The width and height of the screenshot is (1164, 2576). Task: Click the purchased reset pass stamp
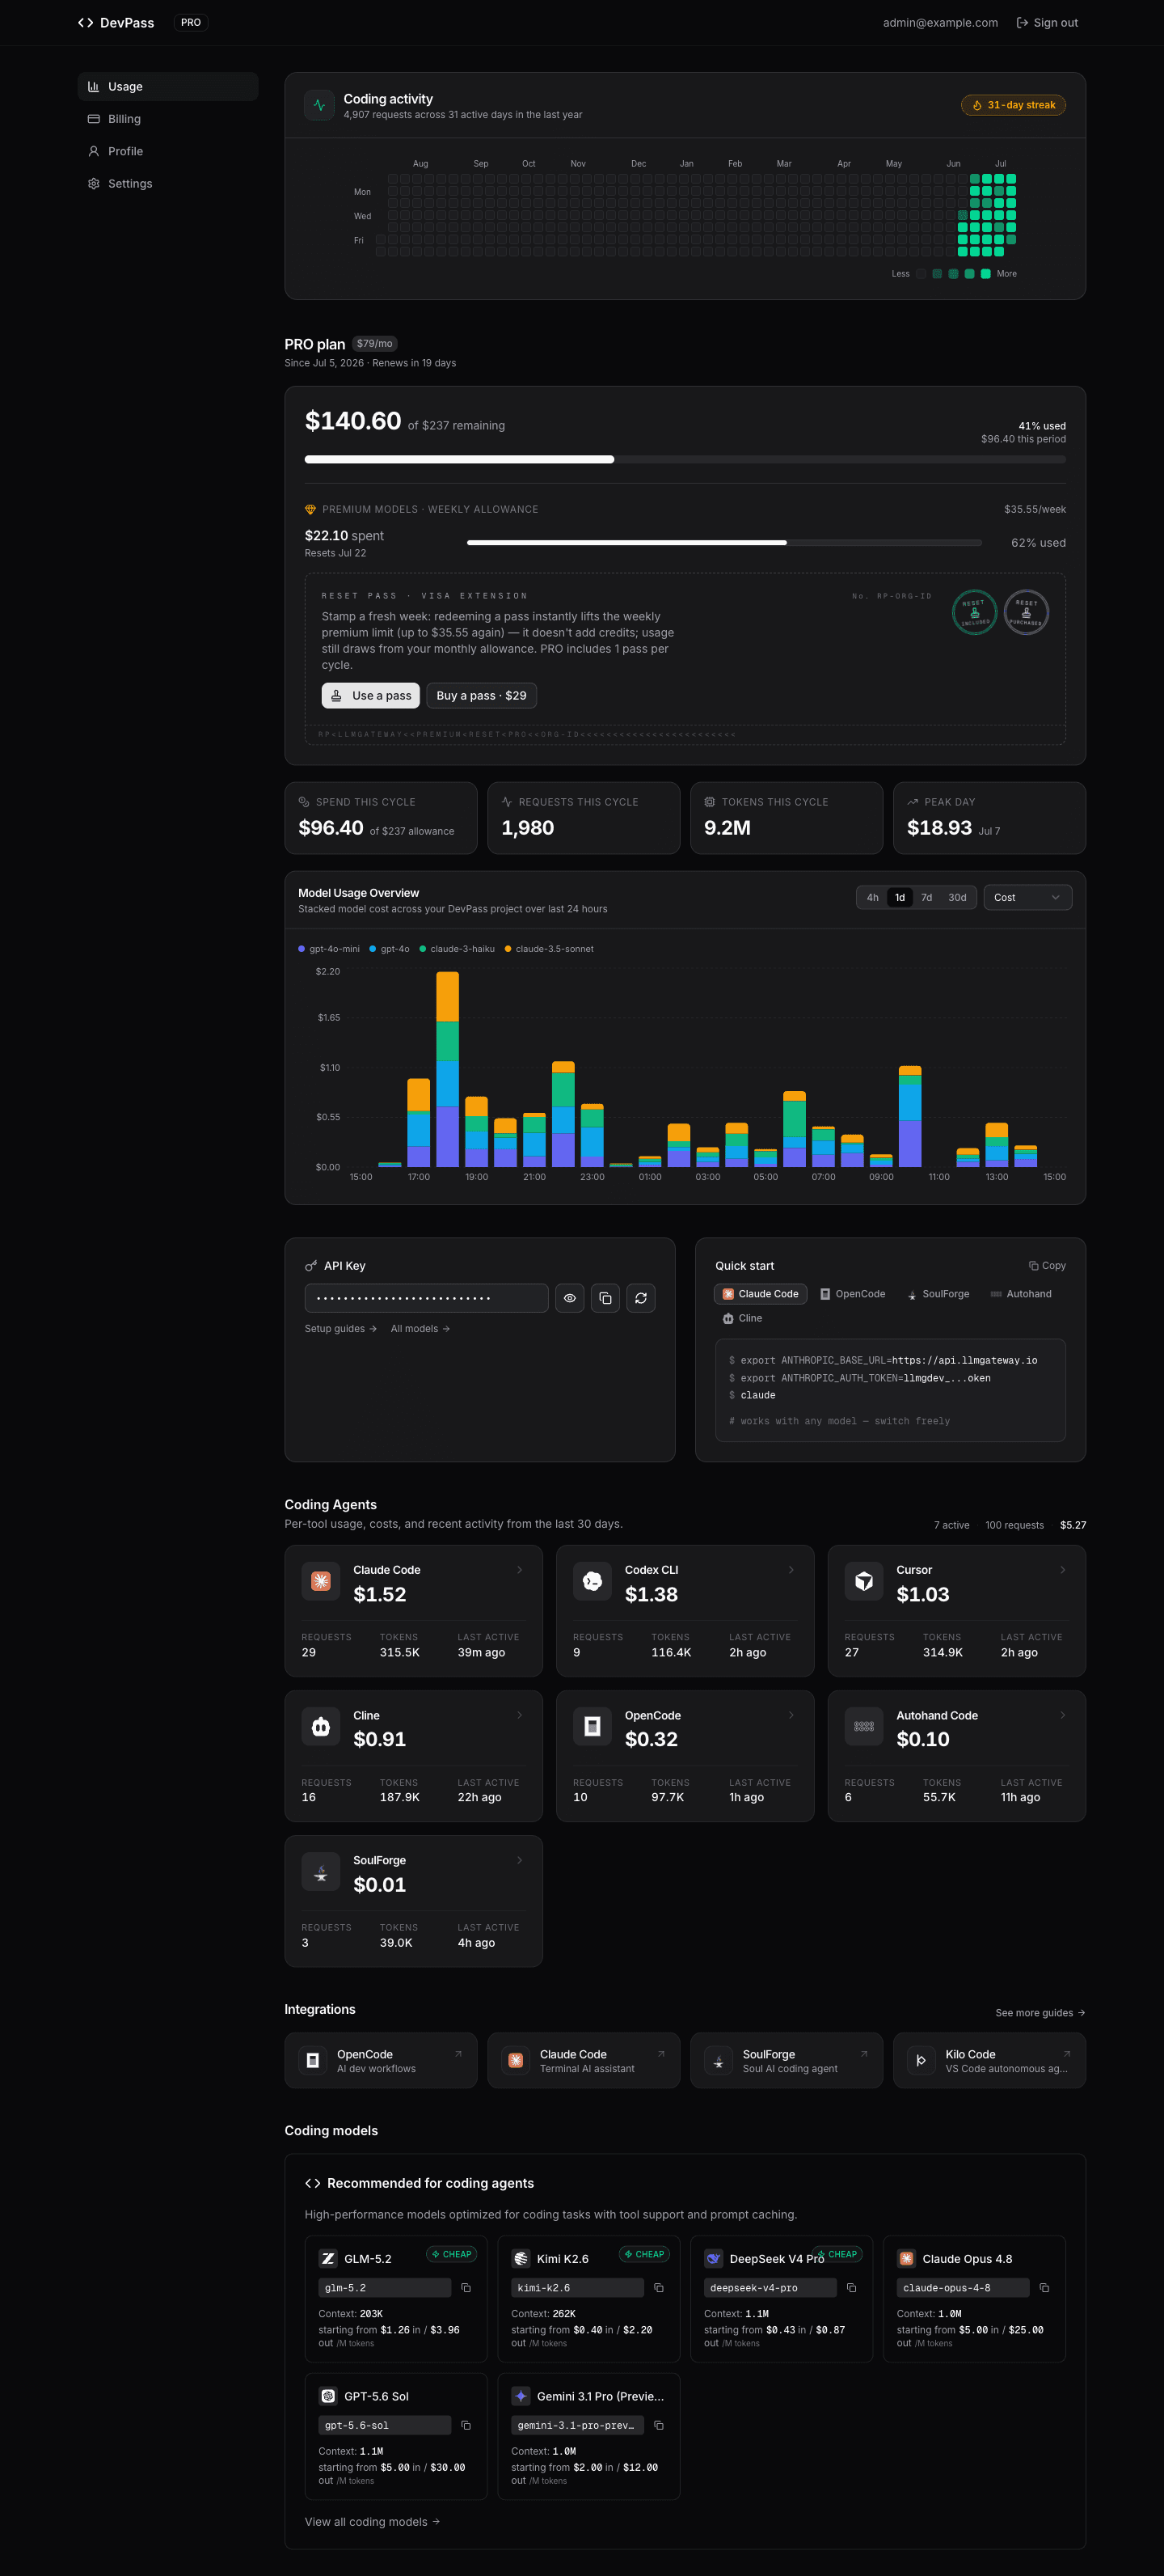point(1026,612)
